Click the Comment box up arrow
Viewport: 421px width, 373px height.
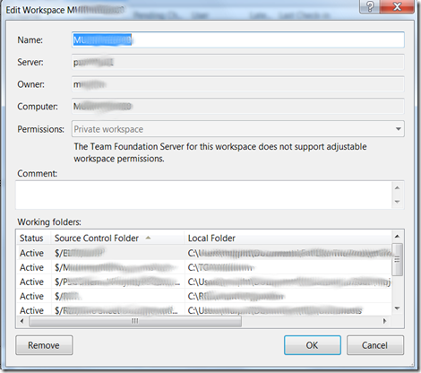click(x=397, y=187)
